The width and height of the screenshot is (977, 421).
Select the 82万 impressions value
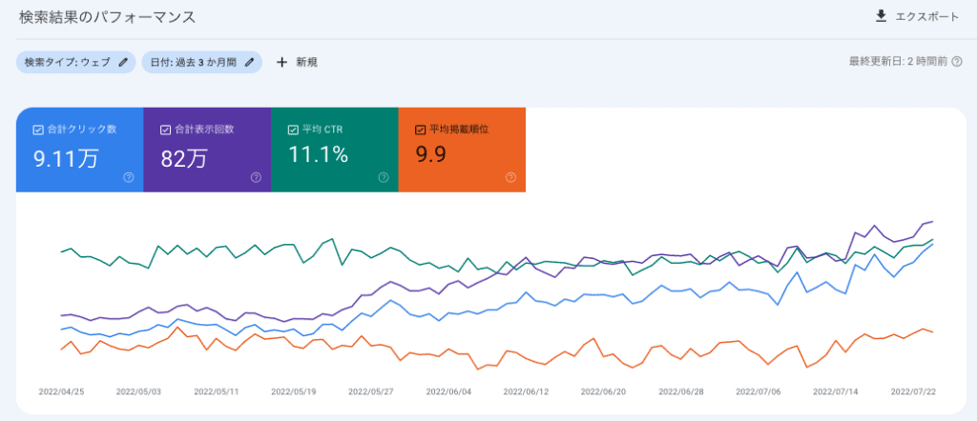(184, 158)
